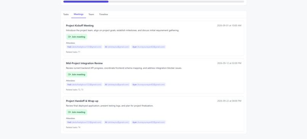Screen dimensions: 307x139
Task: Click the date 2026-09-01 at 10:00 AM
Action: (229, 25)
